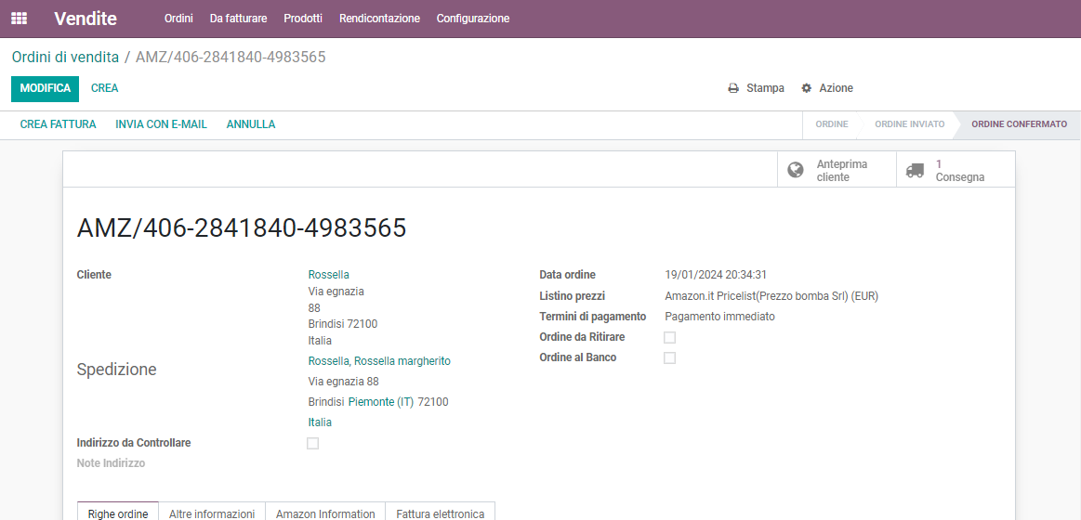Open the Rendicontazione menu
Image resolution: width=1081 pixels, height=520 pixels.
(x=379, y=19)
